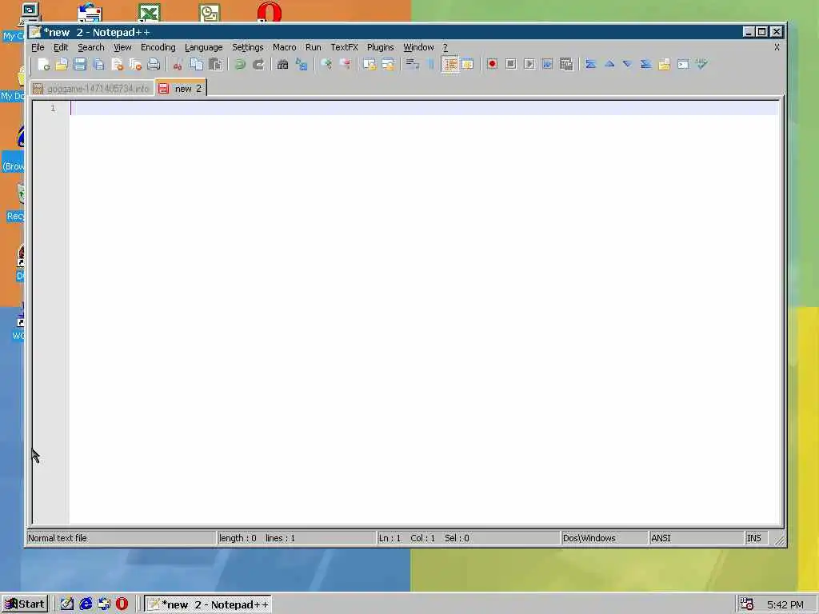Create a new document with the New toolbar icon
Screen dimensions: 819x614
[x=44, y=64]
